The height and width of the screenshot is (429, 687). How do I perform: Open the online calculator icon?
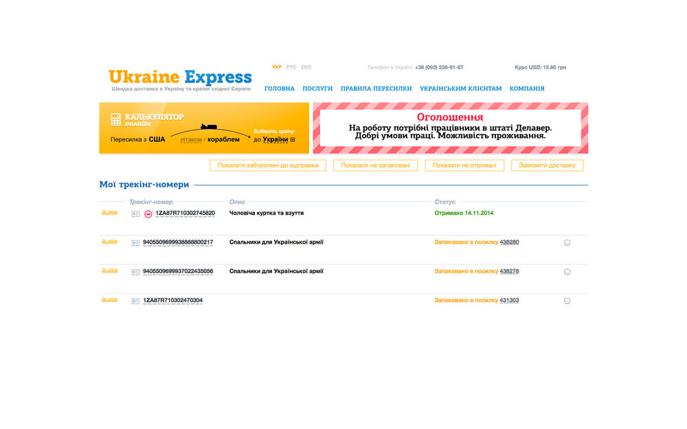pos(115,119)
